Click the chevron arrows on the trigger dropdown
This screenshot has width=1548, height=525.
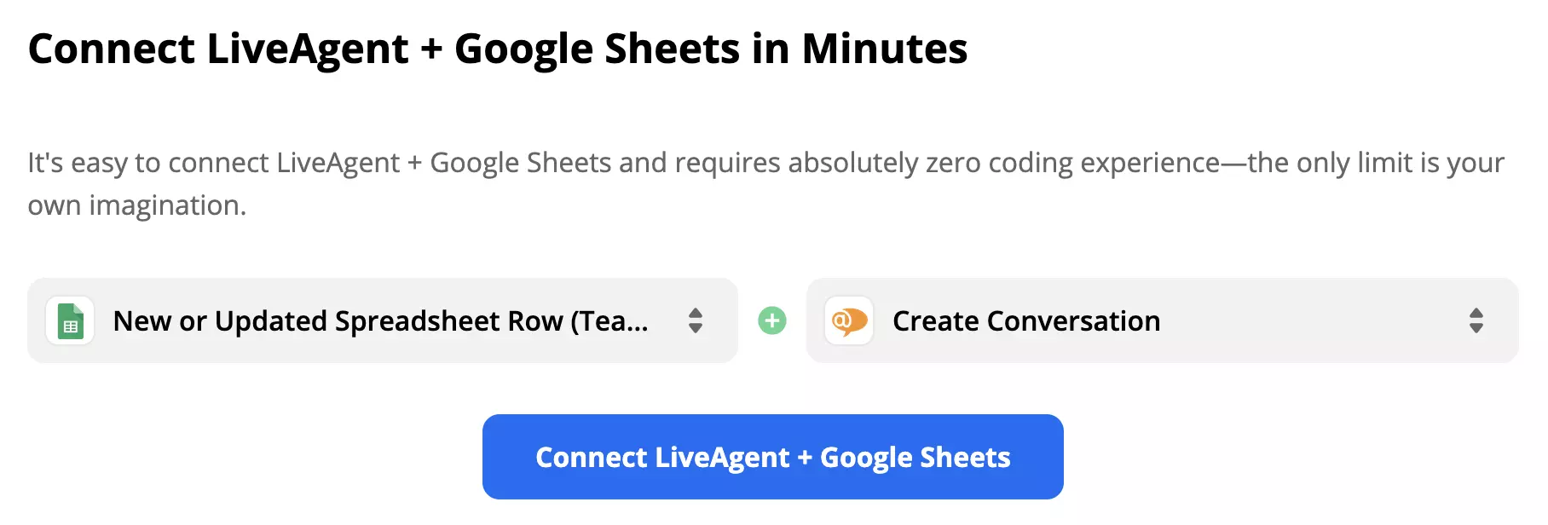click(695, 321)
